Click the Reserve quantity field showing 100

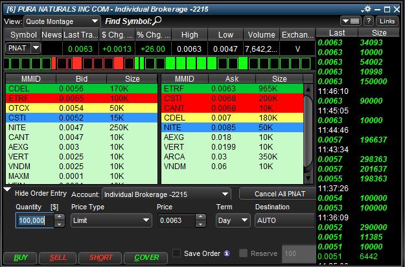[299, 253]
